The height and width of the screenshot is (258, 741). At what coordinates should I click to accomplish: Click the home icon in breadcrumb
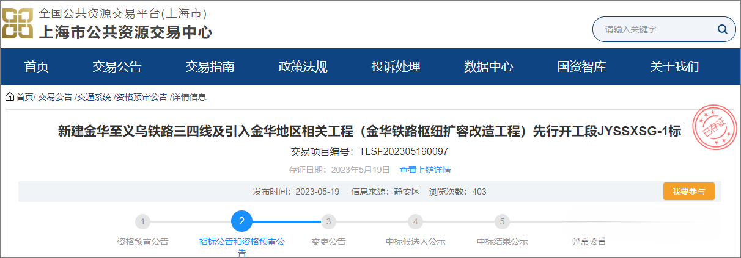click(10, 96)
